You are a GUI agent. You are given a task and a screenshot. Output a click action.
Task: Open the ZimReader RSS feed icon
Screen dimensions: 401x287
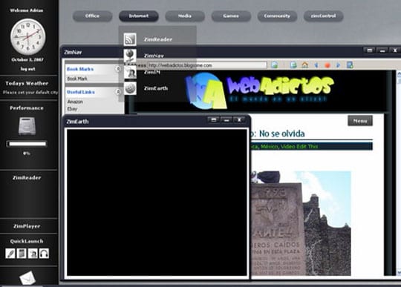(x=130, y=39)
